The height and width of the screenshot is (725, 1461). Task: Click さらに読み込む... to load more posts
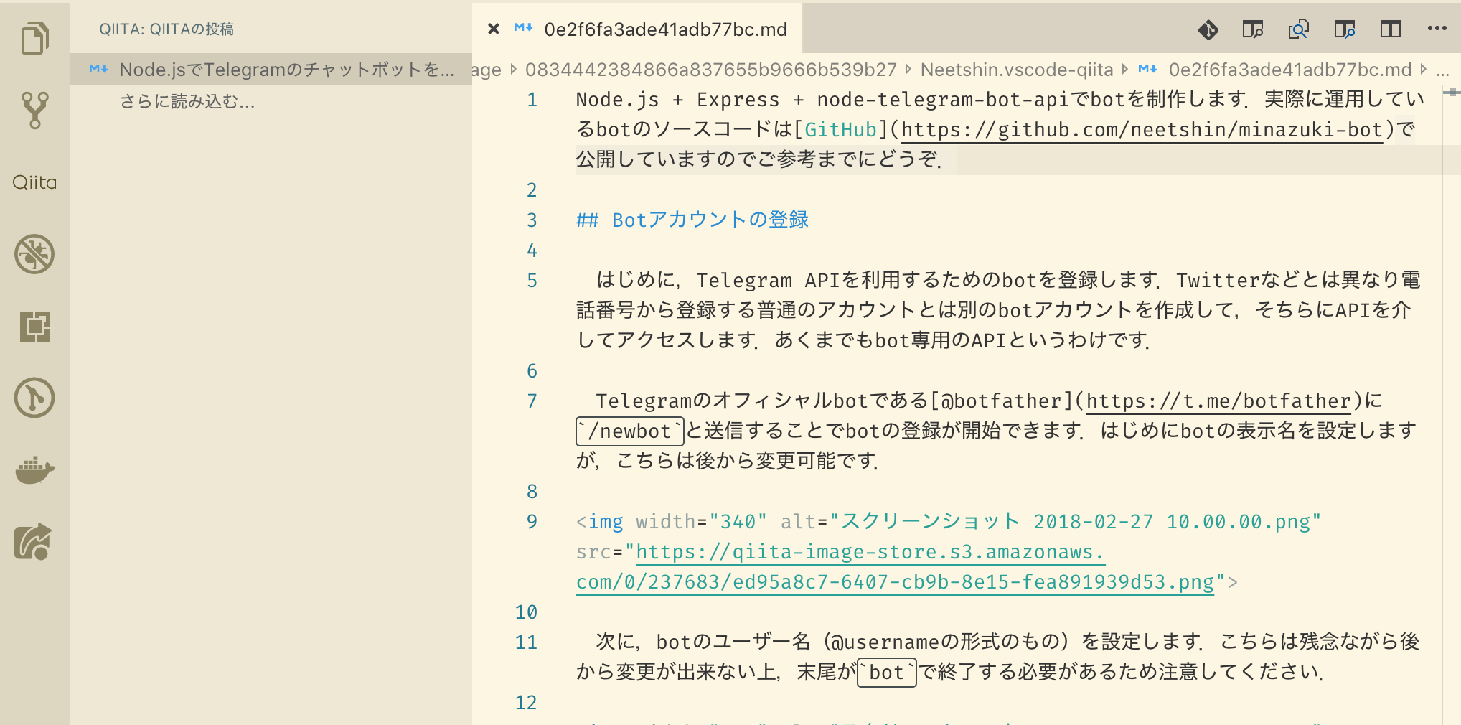187,101
